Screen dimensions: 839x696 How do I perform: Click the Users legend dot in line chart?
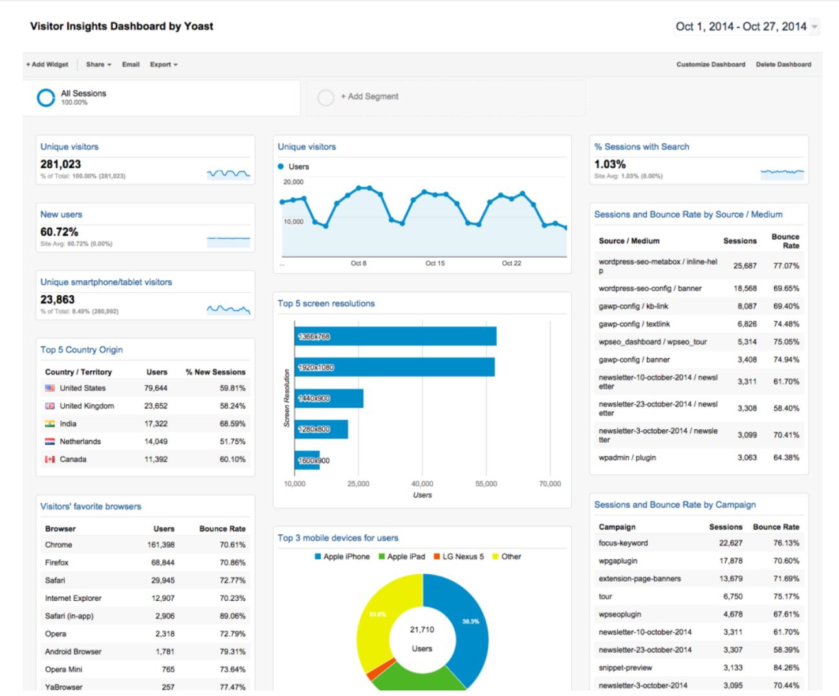tap(281, 166)
